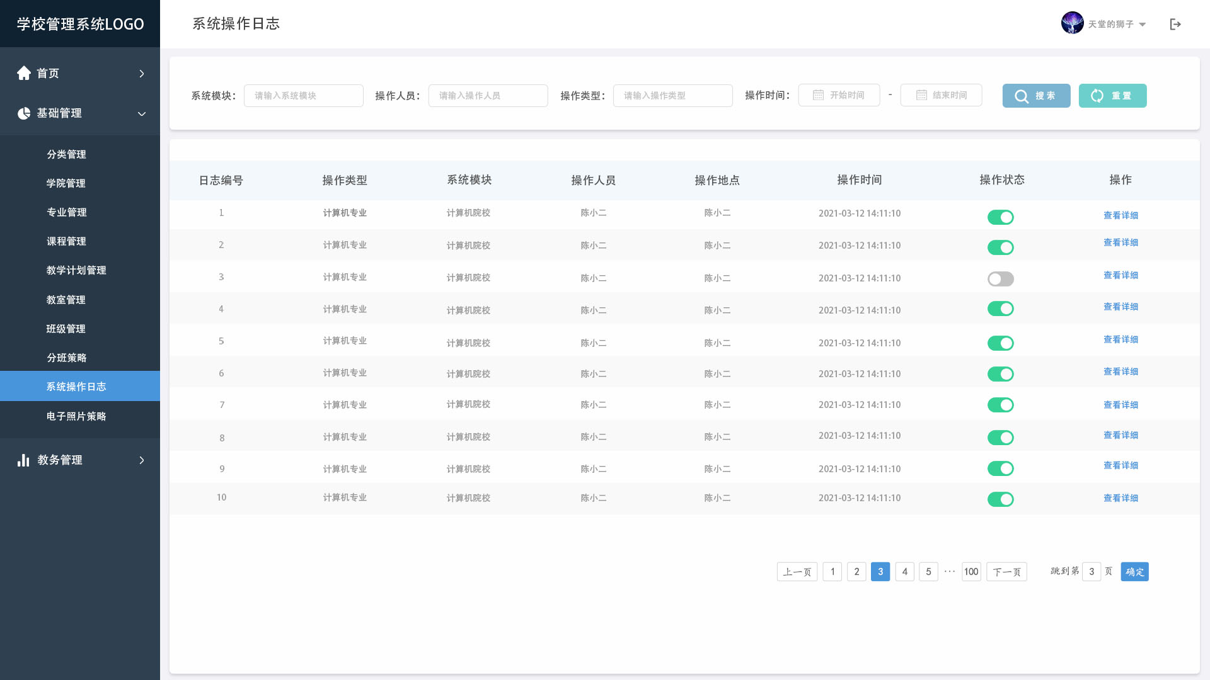The width and height of the screenshot is (1210, 680).
Task: Click the calendar icon in 结束时间 field
Action: click(921, 95)
